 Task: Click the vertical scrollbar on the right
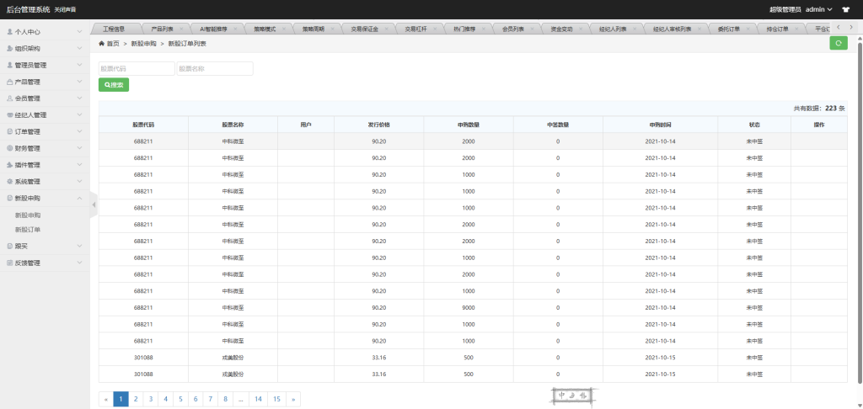(x=858, y=168)
